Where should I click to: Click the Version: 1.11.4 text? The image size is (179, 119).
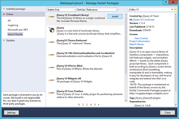point(137,23)
